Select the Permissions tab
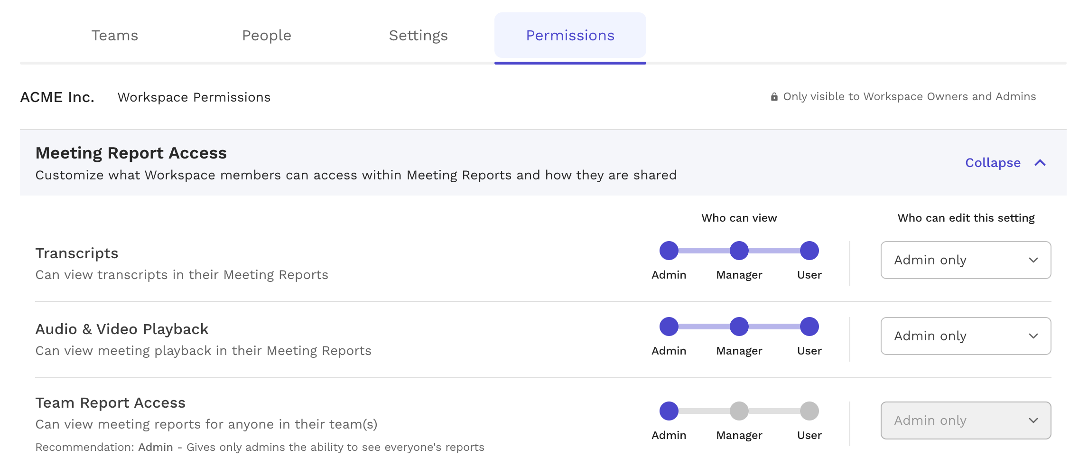The height and width of the screenshot is (467, 1079). point(570,36)
